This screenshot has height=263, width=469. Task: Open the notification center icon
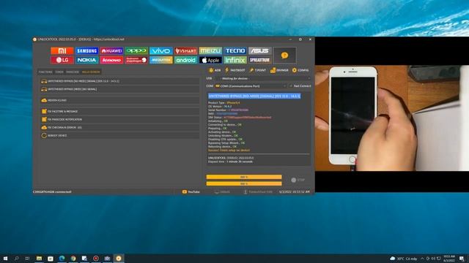[462, 259]
